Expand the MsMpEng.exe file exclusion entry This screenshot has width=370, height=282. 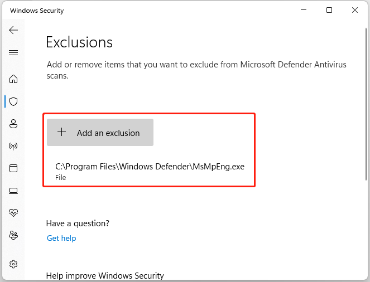pyautogui.click(x=150, y=170)
